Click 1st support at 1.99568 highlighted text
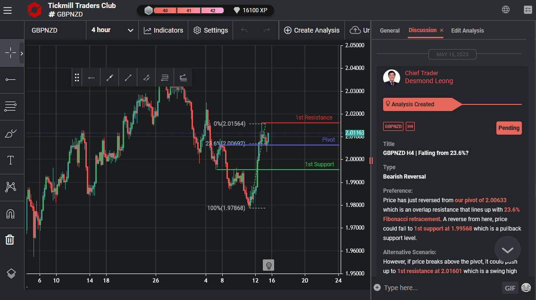536x300 pixels. point(443,228)
